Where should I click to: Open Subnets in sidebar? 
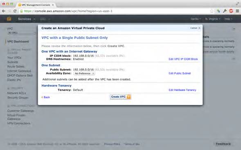pyautogui.click(x=13, y=62)
